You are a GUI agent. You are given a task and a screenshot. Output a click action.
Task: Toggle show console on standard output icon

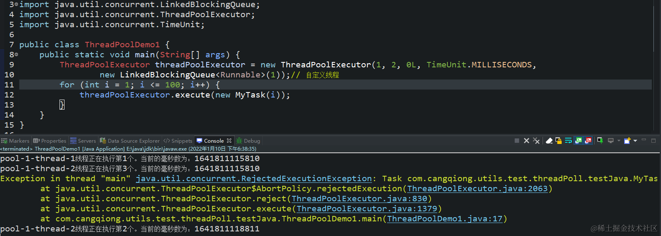click(x=578, y=141)
